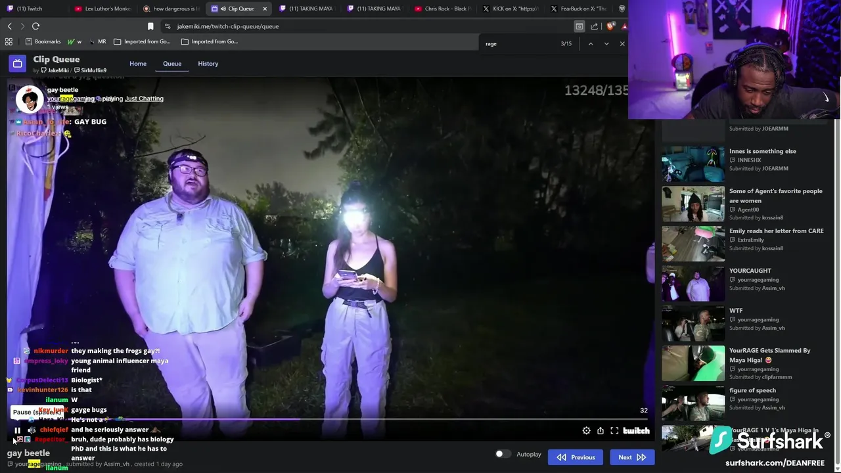The width and height of the screenshot is (841, 473).
Task: Click the yourragegaming channel avatar
Action: tap(30, 99)
